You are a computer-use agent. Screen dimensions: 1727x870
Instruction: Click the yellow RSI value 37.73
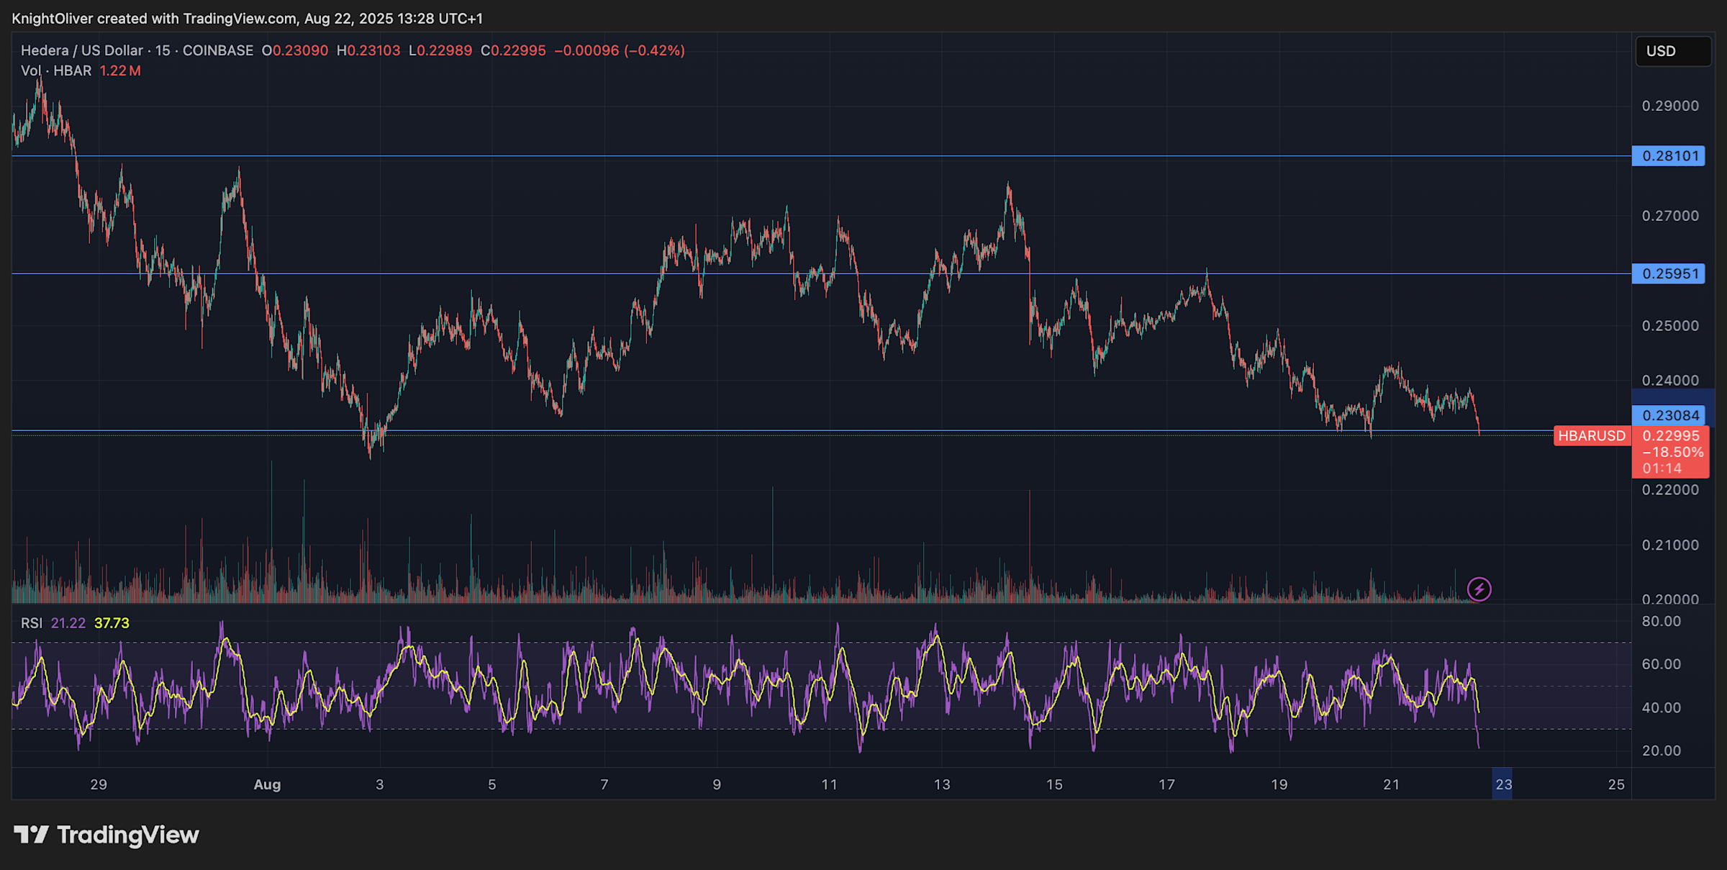111,622
